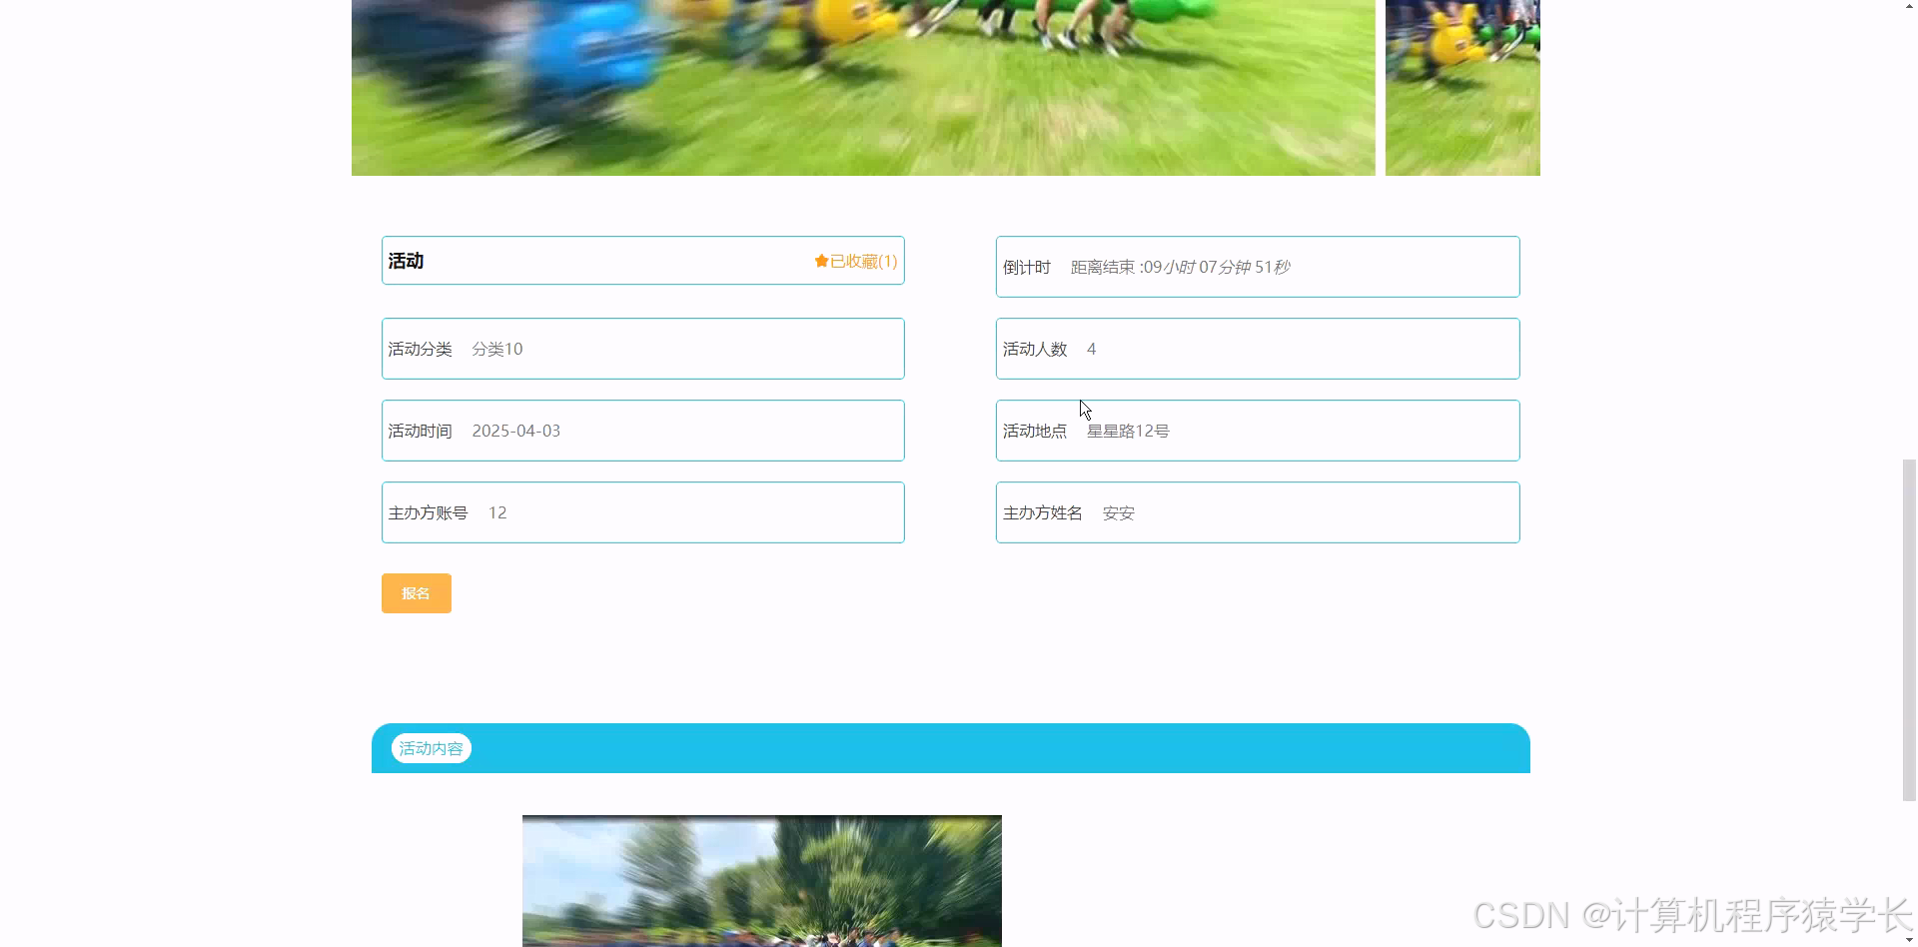Click organizer account value 12

coord(497,512)
